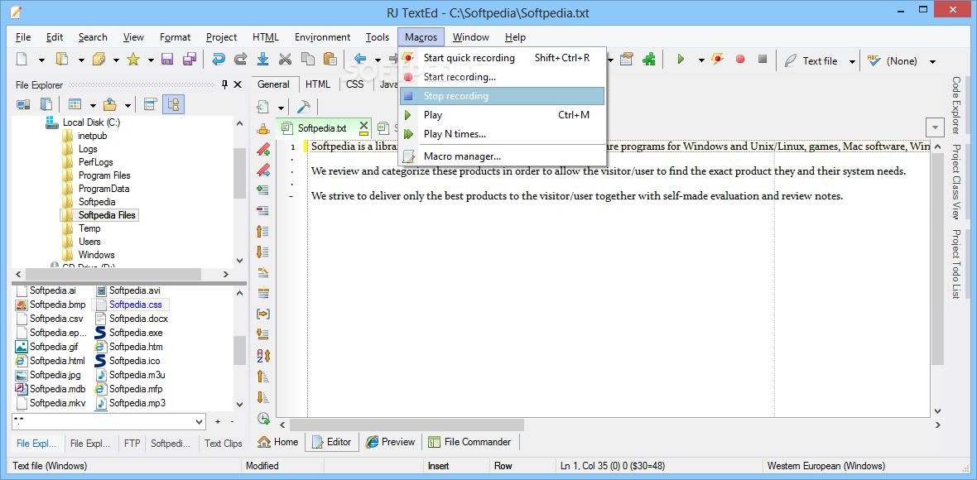Open the Home bottom tab
977x480 pixels.
tap(278, 442)
